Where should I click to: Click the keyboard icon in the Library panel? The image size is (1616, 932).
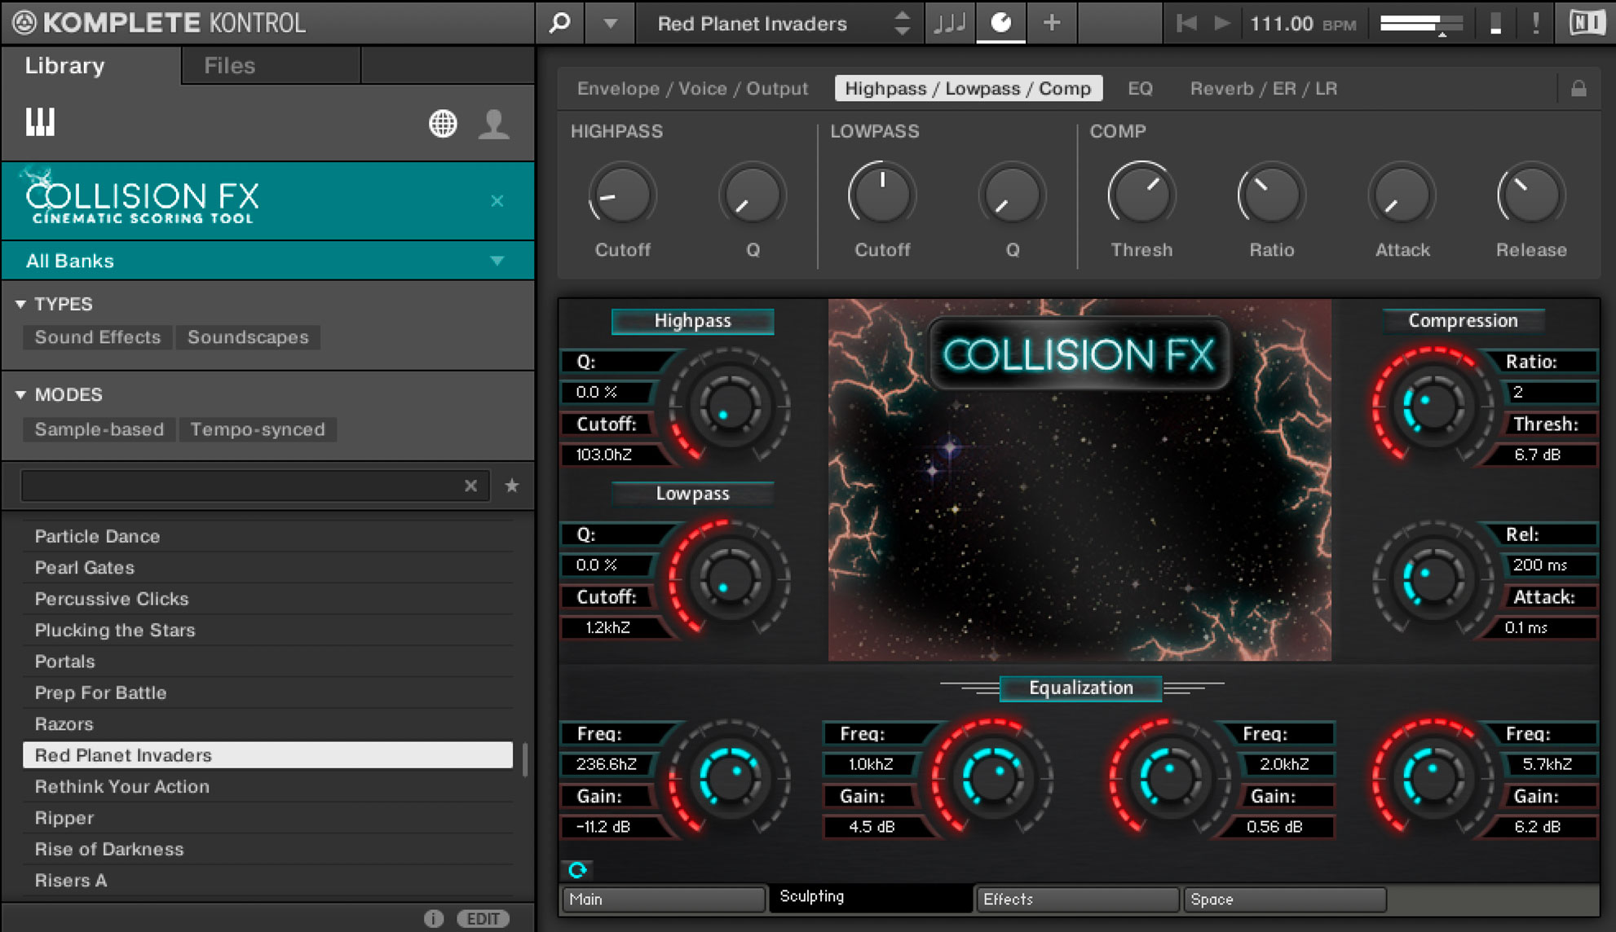click(38, 124)
